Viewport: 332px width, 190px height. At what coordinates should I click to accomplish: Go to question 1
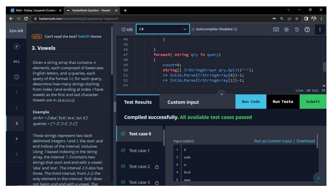(17, 93)
